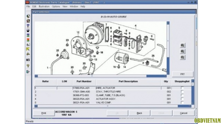
Task: Click the exit door icon in the sidebar
Action: point(28,72)
